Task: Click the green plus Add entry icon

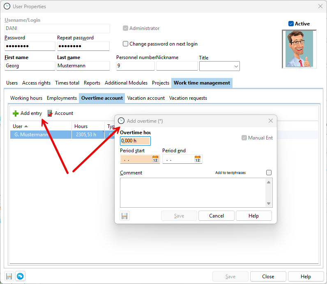Action: [16, 113]
